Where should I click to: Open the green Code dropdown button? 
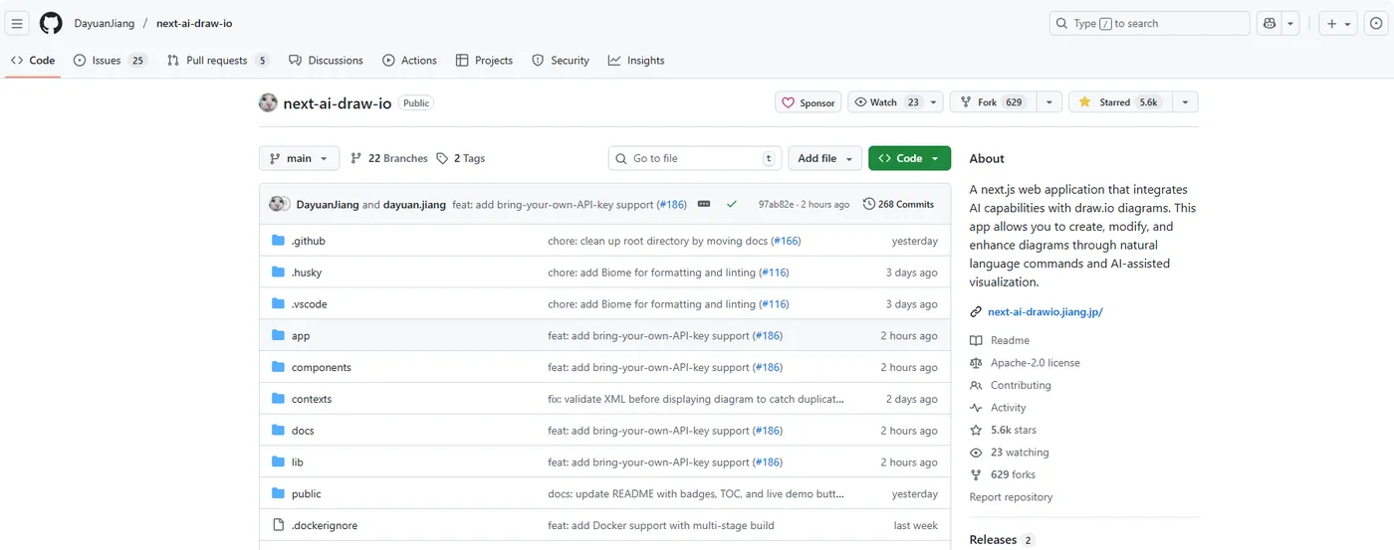point(909,158)
